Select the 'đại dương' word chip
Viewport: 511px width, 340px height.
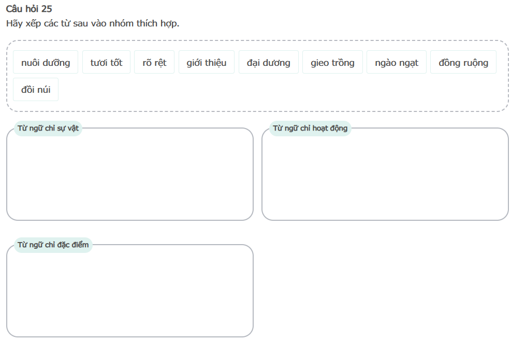[x=268, y=62]
